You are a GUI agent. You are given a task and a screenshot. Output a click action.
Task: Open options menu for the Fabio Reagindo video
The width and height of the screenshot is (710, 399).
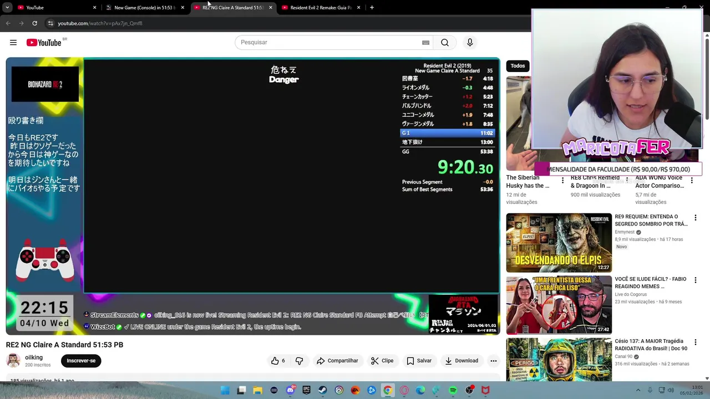point(696,280)
